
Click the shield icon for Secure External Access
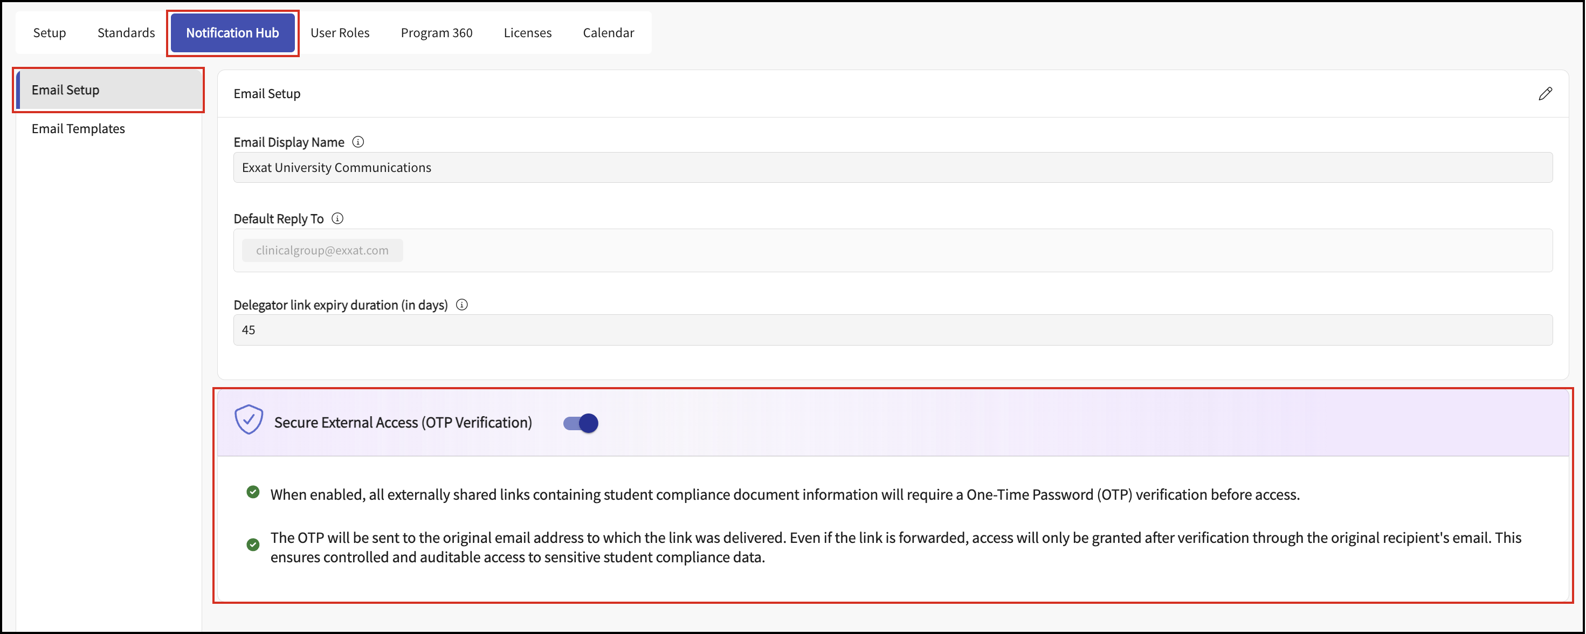click(x=249, y=420)
